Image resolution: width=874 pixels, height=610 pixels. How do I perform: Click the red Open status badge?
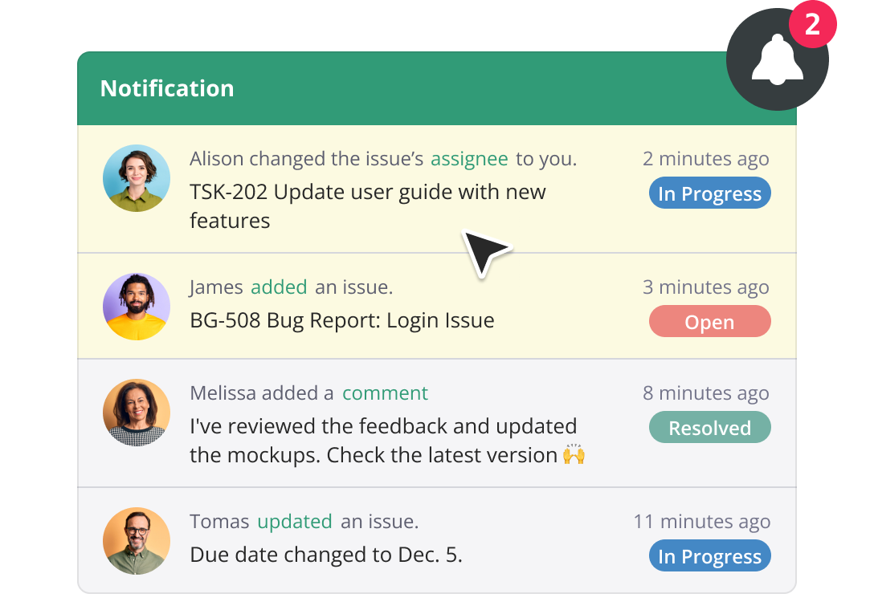coord(709,323)
